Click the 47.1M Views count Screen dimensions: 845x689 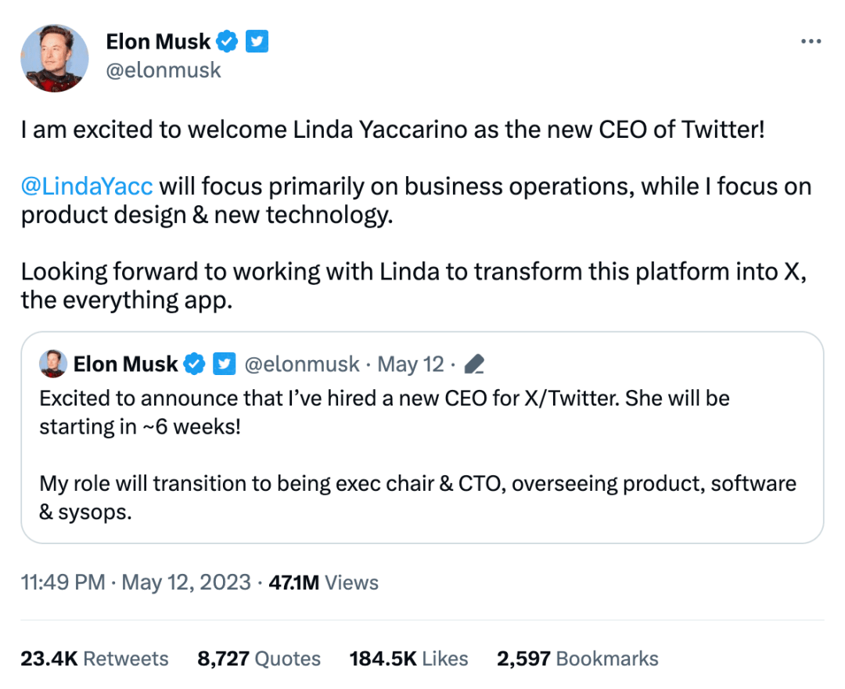point(323,583)
